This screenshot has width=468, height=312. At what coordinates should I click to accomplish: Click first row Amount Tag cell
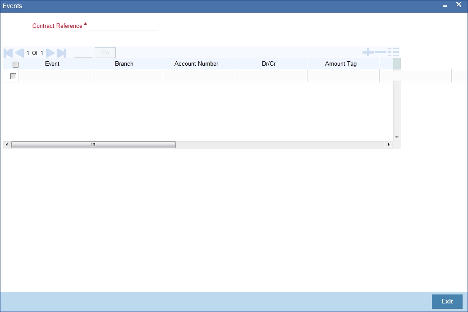tap(343, 76)
